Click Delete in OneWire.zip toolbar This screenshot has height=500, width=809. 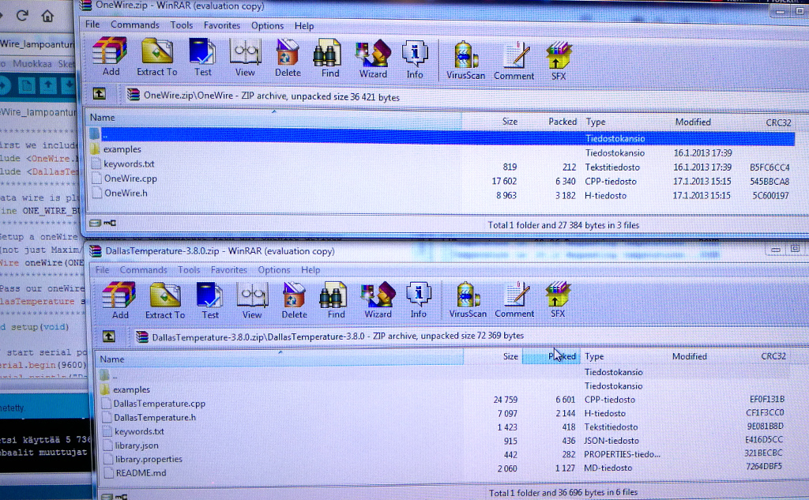288,58
